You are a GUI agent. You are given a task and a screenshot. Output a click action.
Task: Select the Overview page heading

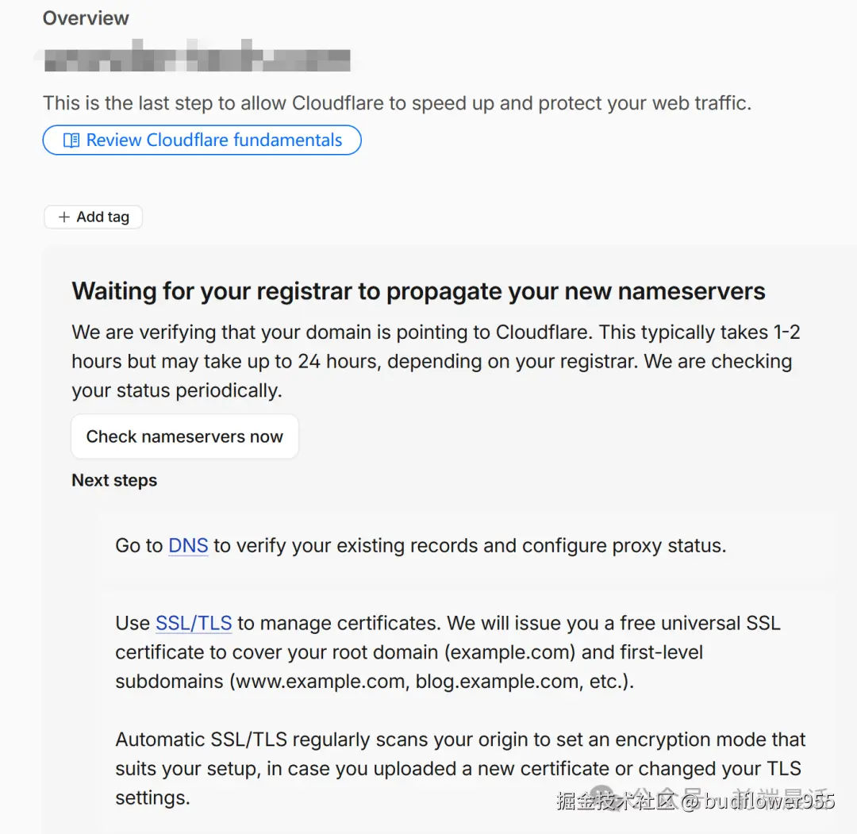point(86,18)
